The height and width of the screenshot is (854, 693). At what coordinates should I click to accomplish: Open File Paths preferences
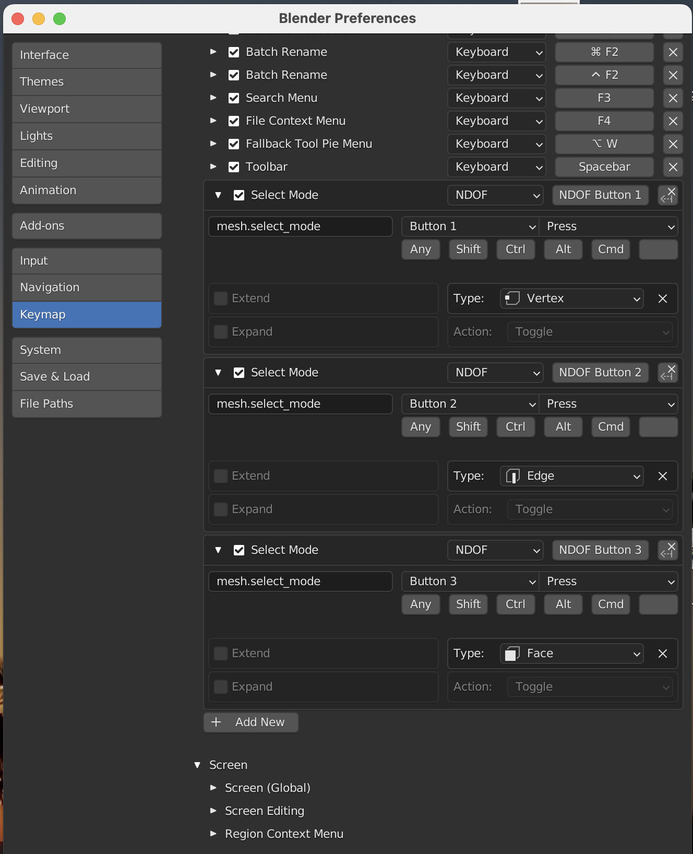(x=87, y=404)
